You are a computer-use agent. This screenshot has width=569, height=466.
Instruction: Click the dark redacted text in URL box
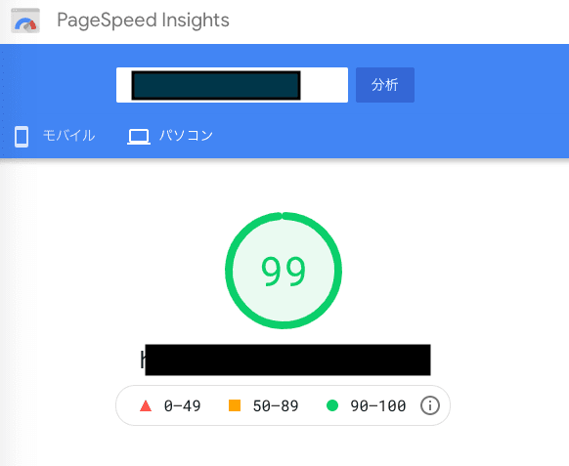tap(216, 85)
